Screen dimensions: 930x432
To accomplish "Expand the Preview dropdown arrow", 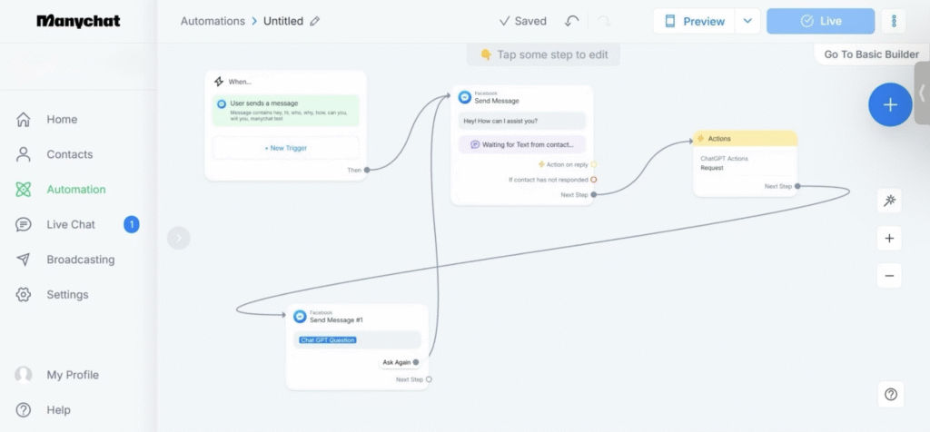I will (747, 21).
